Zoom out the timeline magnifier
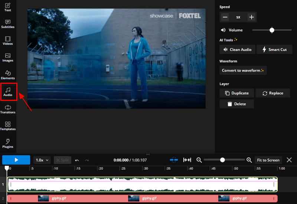Image resolution: width=297 pixels, height=204 pixels. [x=199, y=160]
